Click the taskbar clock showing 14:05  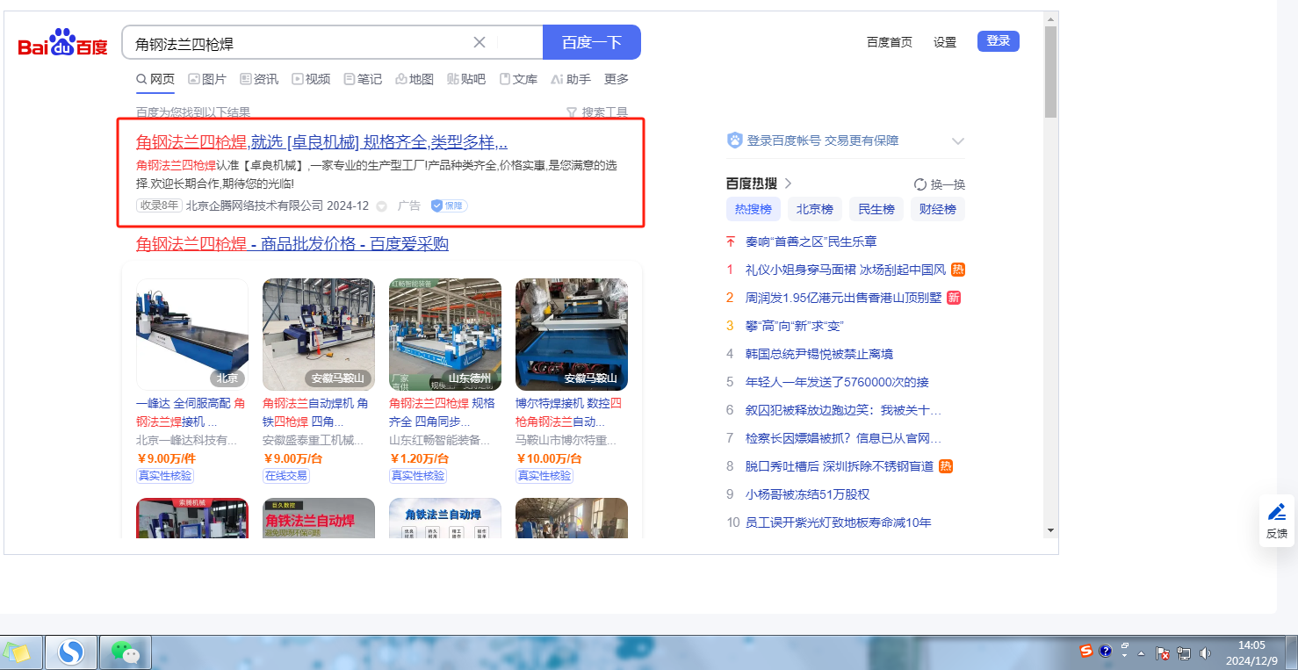[x=1251, y=652]
